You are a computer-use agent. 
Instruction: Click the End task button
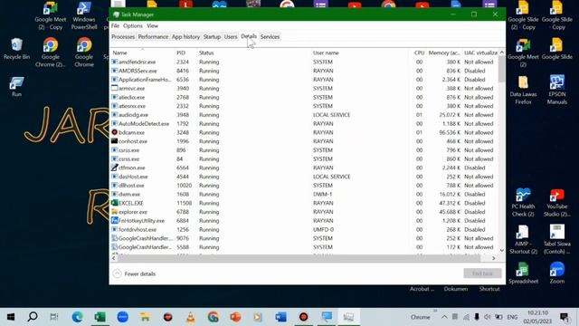[x=482, y=273]
